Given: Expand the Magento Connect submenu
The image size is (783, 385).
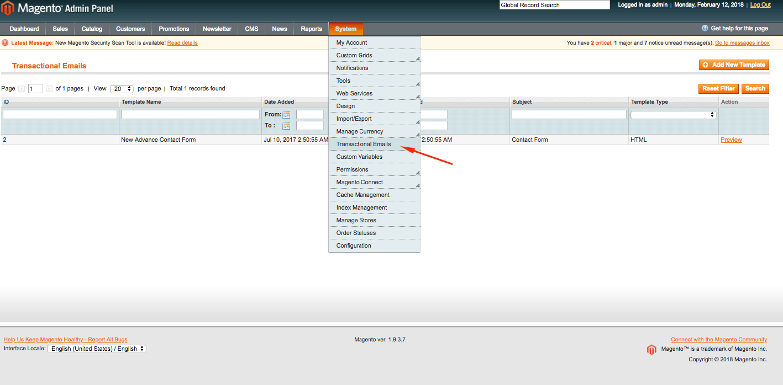Looking at the screenshot, I should point(375,182).
